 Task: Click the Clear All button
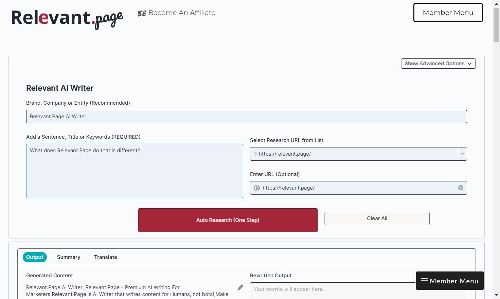377,218
